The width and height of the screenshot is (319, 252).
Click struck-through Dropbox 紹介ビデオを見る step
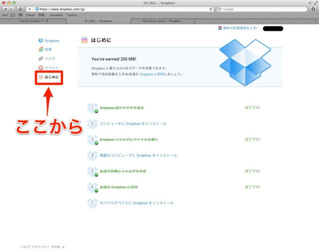click(x=122, y=108)
